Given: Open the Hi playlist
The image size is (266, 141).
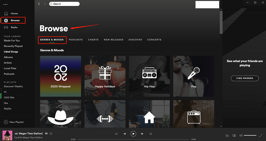Looking at the screenshot, I should point(5,92).
